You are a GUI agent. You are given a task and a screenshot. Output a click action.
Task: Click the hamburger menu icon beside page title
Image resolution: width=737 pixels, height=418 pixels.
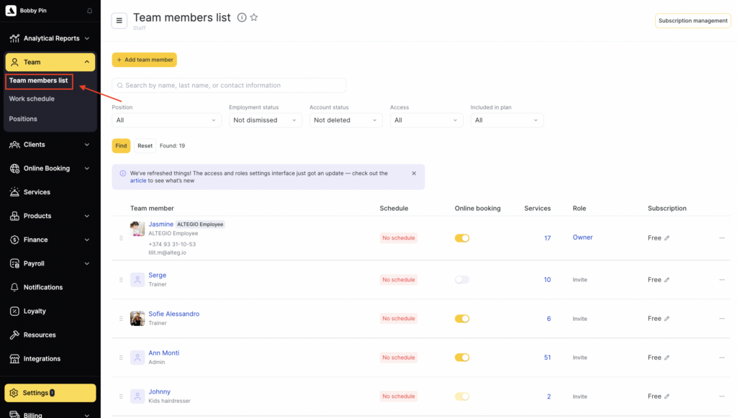tap(119, 20)
